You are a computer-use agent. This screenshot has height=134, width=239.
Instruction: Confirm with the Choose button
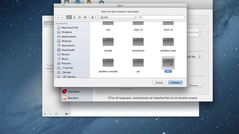[175, 83]
